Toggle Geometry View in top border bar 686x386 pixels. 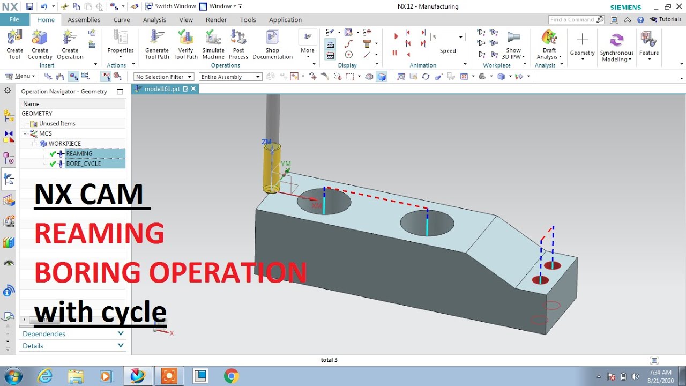(73, 77)
